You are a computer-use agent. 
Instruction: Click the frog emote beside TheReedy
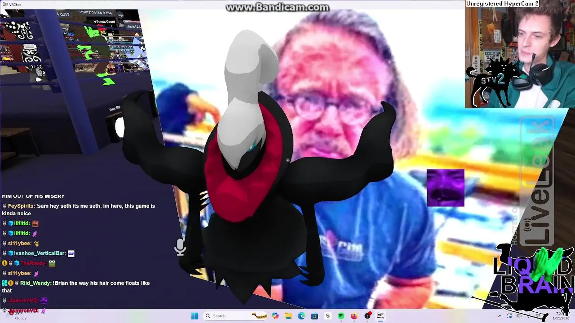coord(52,263)
